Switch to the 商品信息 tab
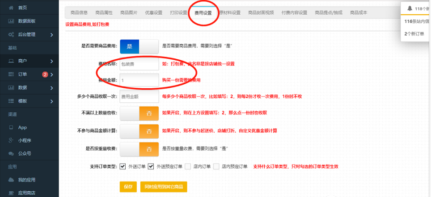 point(79,12)
